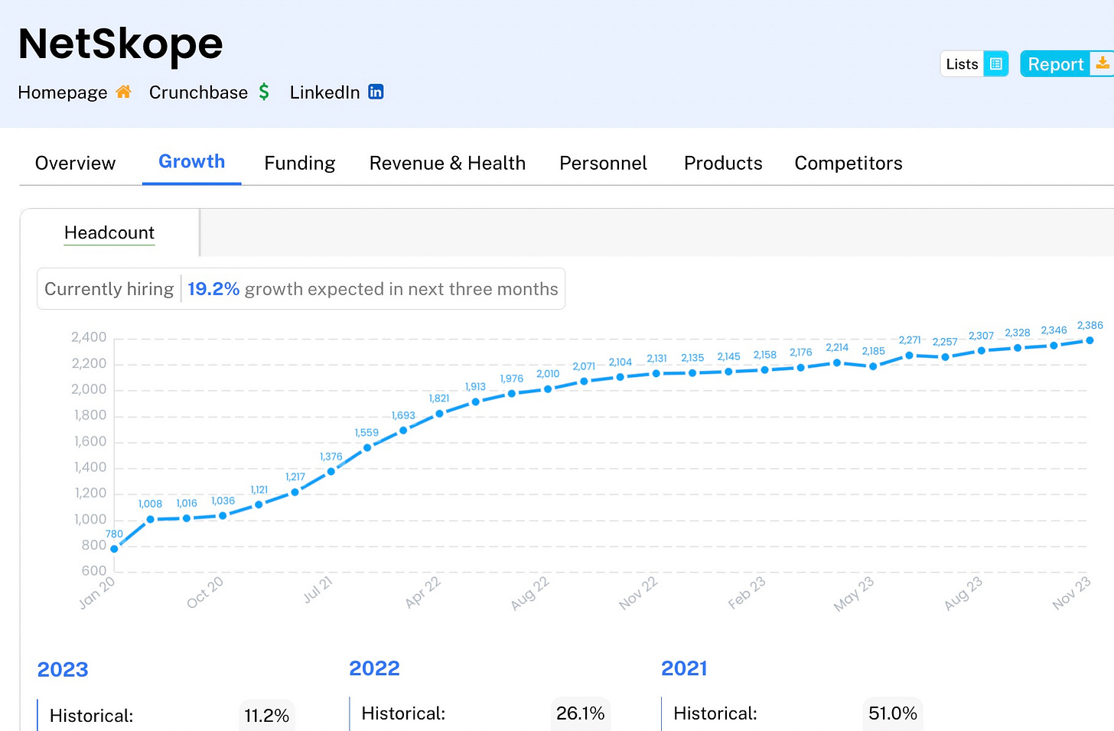Switch to the Overview tab
Screen dimensions: 1114x731
[75, 163]
